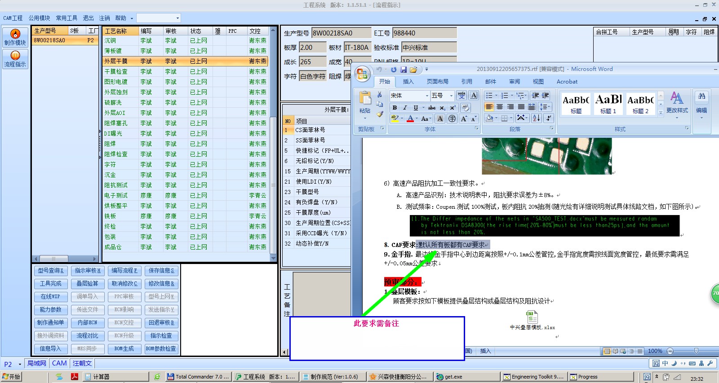
Task: Apply subscript formatting
Action: point(443,108)
